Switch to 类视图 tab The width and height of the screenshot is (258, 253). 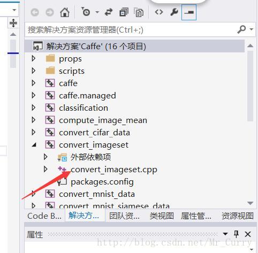[162, 216]
